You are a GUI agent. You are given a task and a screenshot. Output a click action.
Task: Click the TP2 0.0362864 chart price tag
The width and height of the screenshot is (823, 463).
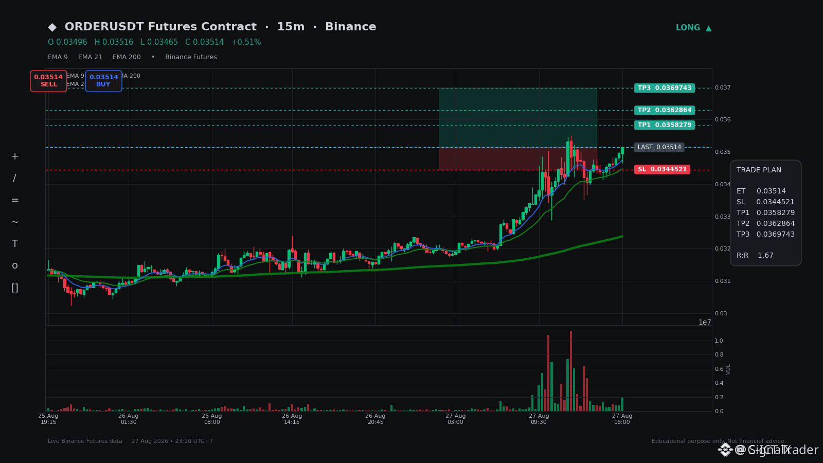click(665, 110)
